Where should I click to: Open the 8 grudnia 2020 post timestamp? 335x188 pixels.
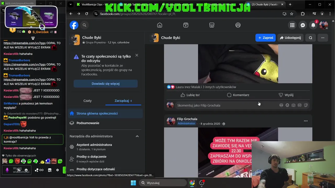click(210, 124)
